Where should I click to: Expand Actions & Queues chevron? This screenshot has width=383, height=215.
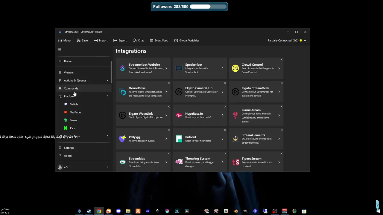[107, 80]
